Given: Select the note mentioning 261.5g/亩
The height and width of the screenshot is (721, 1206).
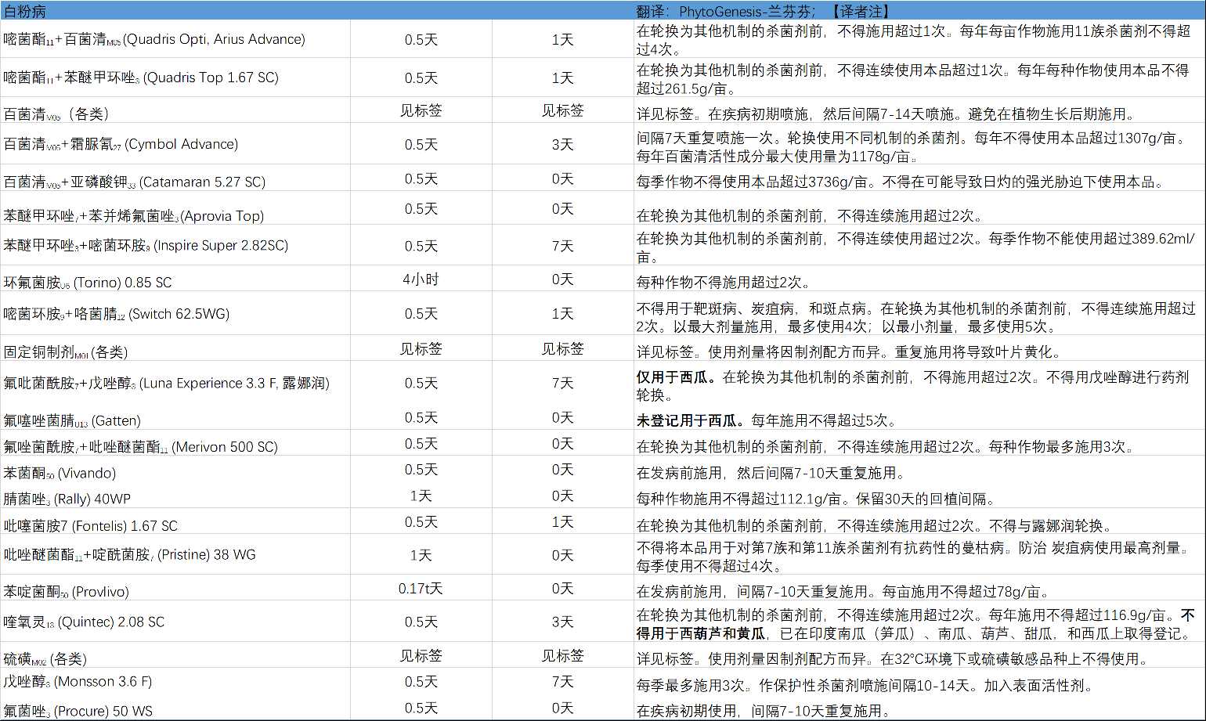Looking at the screenshot, I should click(x=919, y=78).
